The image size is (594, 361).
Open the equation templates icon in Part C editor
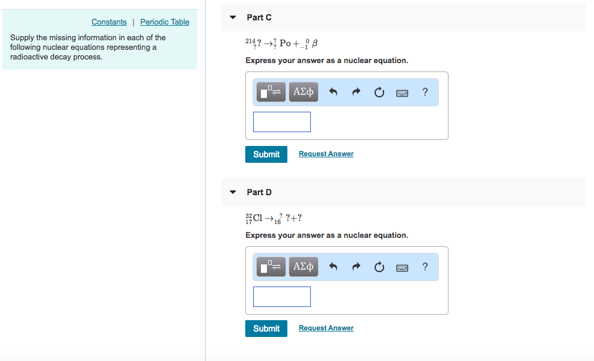pyautogui.click(x=271, y=91)
